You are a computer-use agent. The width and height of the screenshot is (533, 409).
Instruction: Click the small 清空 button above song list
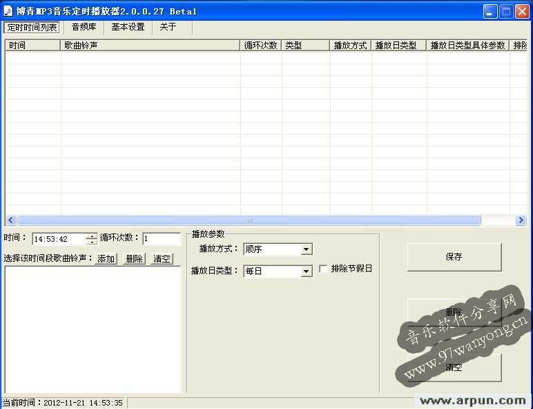pos(162,259)
